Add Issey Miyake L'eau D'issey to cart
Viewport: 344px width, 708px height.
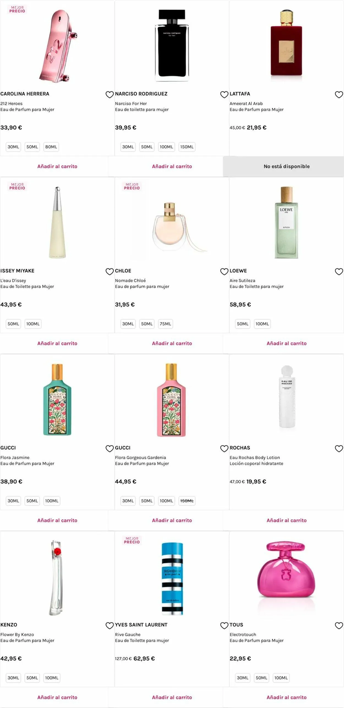[x=57, y=343]
